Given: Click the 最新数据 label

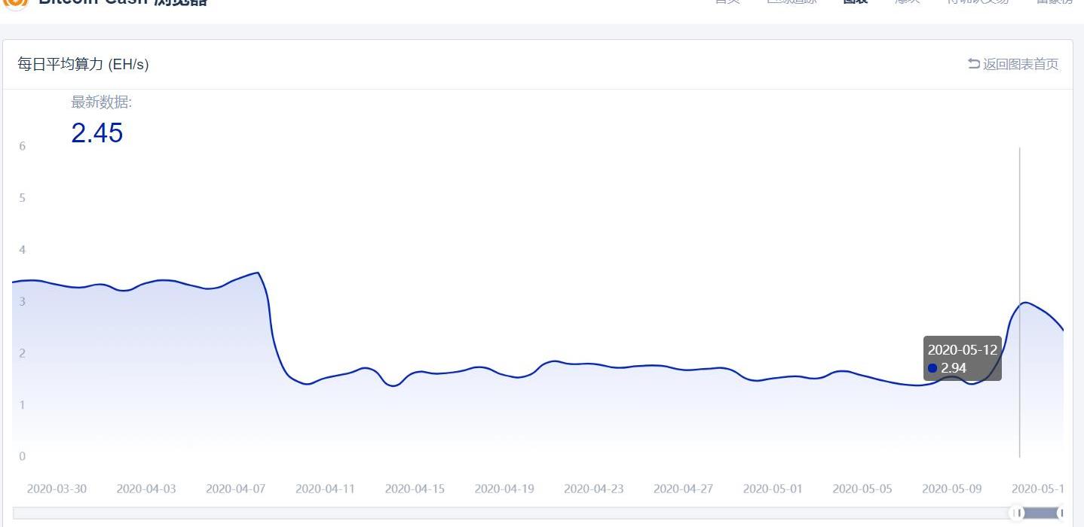Looking at the screenshot, I should click(x=101, y=102).
